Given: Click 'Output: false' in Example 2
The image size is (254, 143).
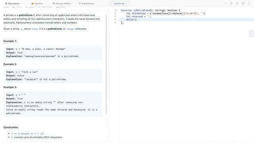Looking at the screenshot, I should pos(15,76).
